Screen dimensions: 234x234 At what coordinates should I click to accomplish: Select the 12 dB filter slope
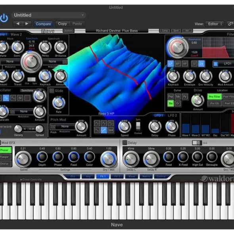(194, 64)
